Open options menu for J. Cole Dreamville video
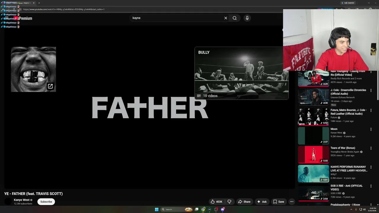 point(371,91)
